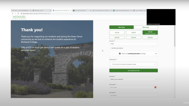This screenshot has width=189, height=106.
Task: Choose the $250.00 gift amount
Action: (133, 37)
